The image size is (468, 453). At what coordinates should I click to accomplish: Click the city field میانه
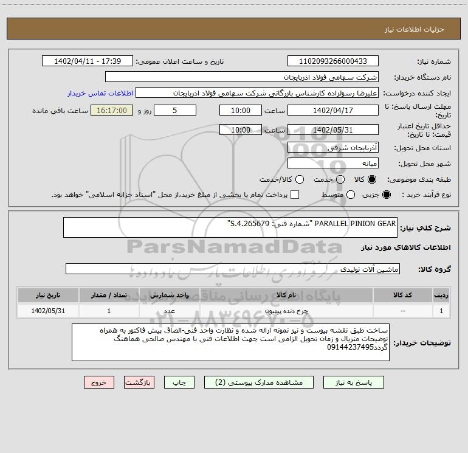333,164
